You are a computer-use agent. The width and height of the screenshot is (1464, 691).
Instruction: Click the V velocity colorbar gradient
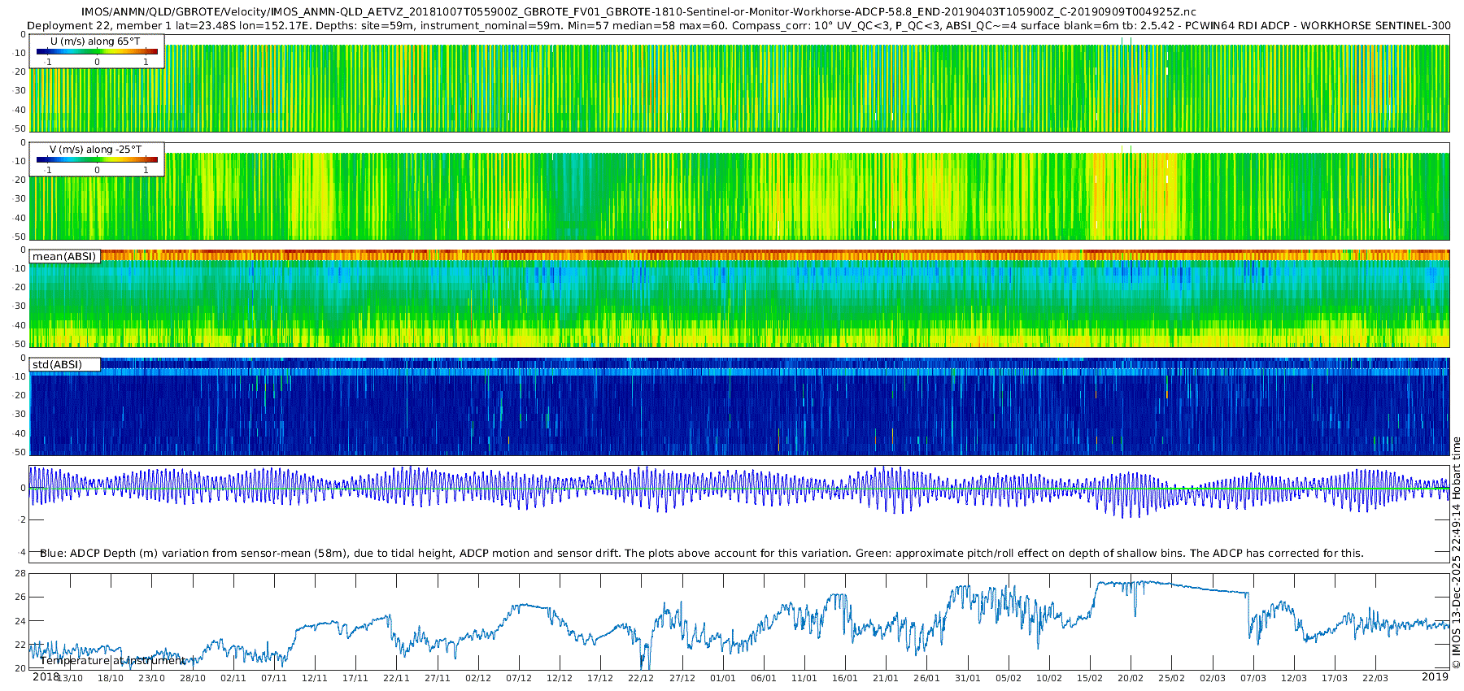pos(97,159)
